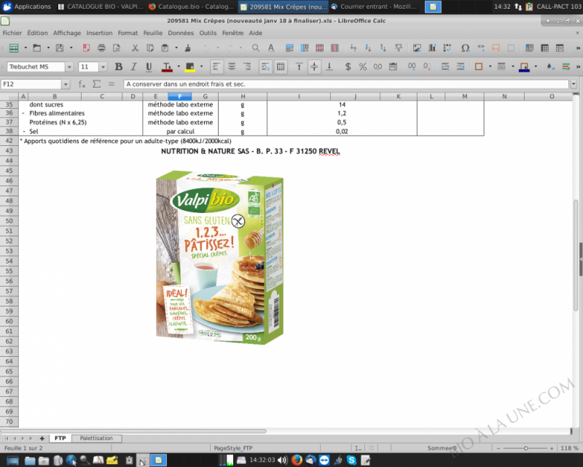Screen dimensions: 583x467
Task: Open the Édition menu
Action: 38,33
